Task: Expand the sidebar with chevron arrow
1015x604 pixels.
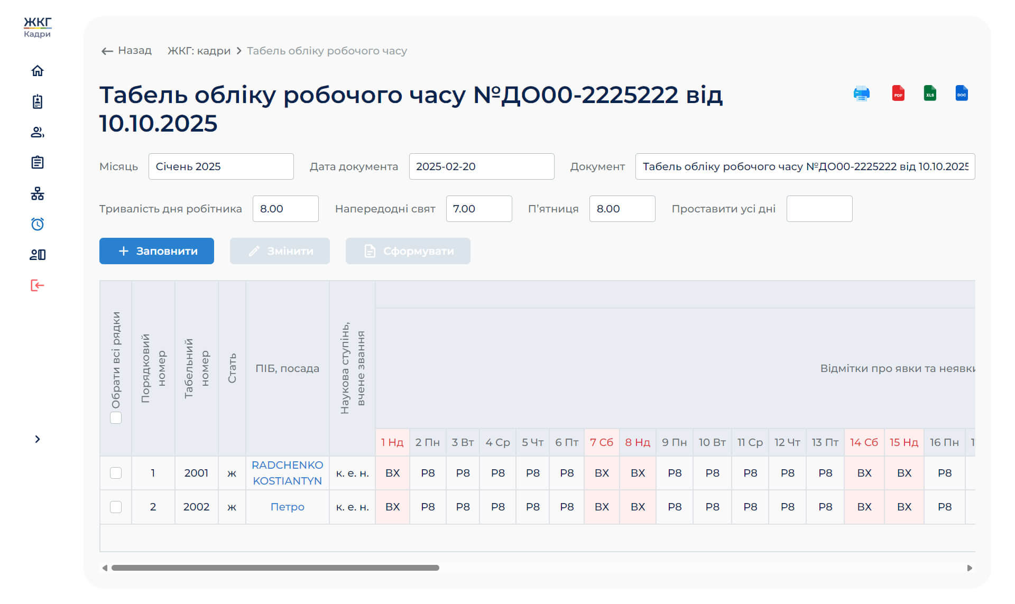Action: pos(37,439)
